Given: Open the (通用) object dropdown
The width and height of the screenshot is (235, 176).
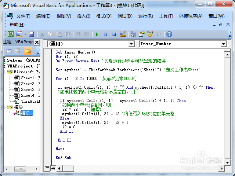Looking at the screenshot, I should tap(131, 44).
